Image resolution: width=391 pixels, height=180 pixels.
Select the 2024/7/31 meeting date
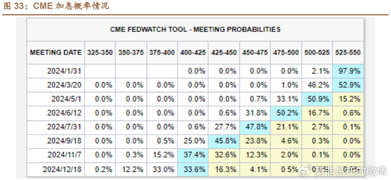(x=64, y=127)
